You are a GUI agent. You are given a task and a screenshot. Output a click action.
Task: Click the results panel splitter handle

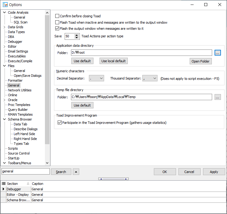click(x=113, y=179)
